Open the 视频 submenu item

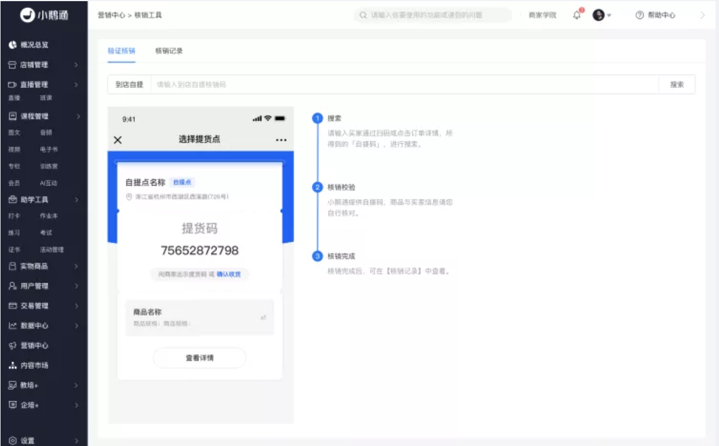(x=14, y=149)
